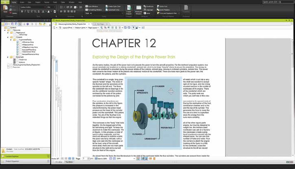Close the About_Augmented_Reality_Projects.htm tab
The image size is (295, 169).
click(x=89, y=24)
